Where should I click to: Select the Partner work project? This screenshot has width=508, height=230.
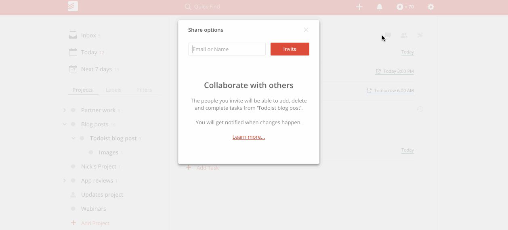coord(98,110)
